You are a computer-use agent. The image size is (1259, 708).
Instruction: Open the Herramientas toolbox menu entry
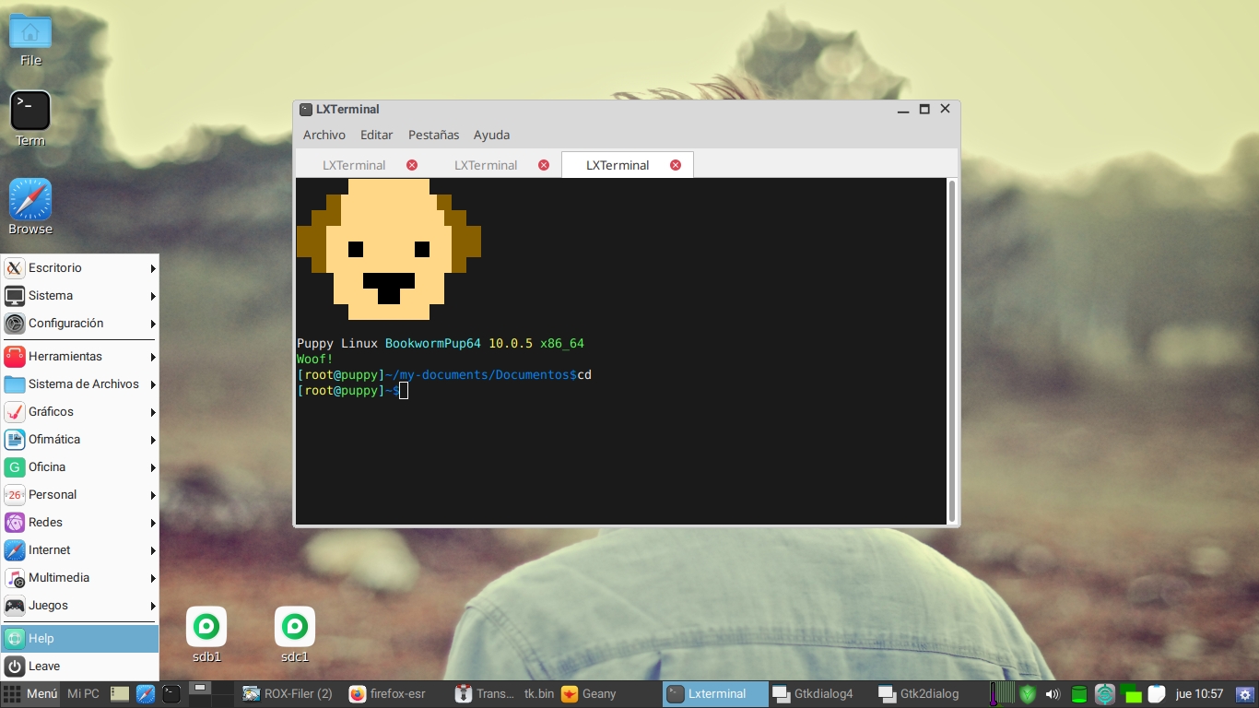coord(79,356)
